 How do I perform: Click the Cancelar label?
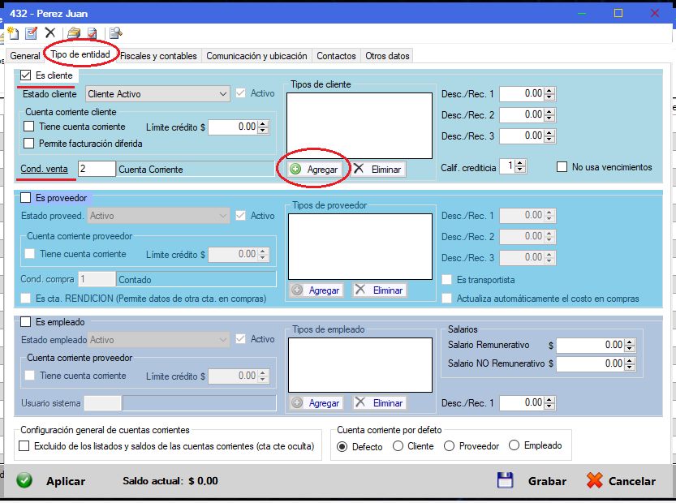(x=631, y=481)
